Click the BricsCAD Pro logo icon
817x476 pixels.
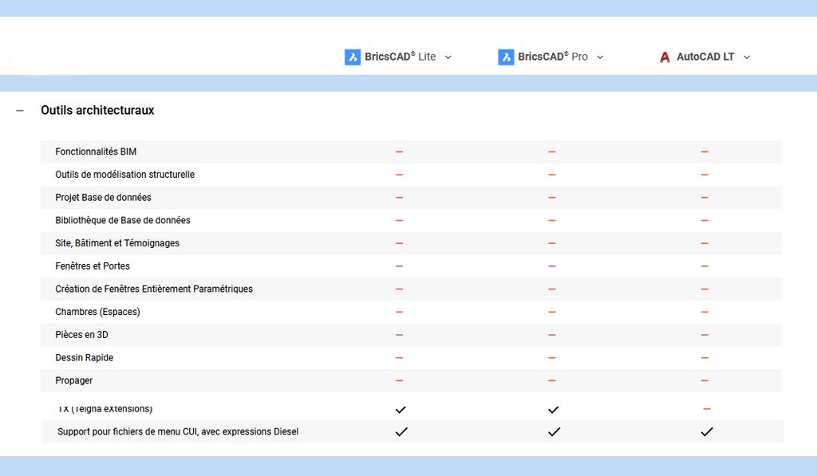tap(506, 57)
